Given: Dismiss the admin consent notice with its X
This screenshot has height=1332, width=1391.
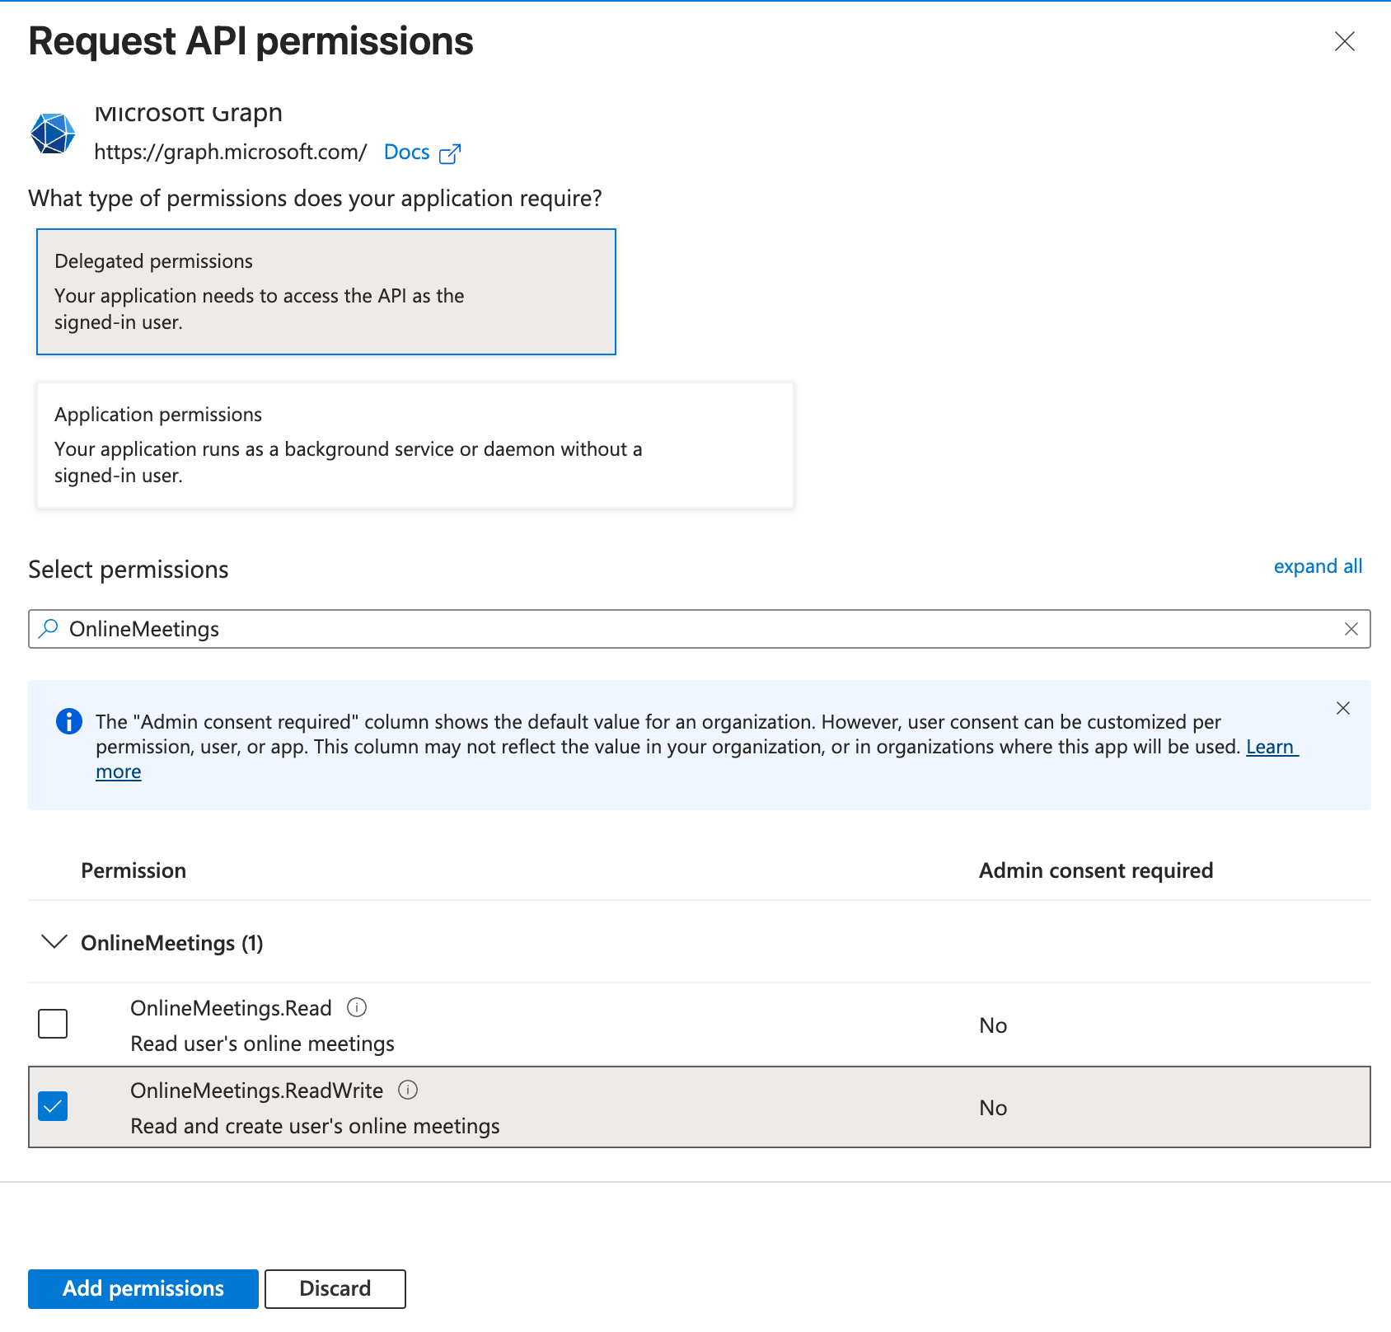Looking at the screenshot, I should point(1343,708).
